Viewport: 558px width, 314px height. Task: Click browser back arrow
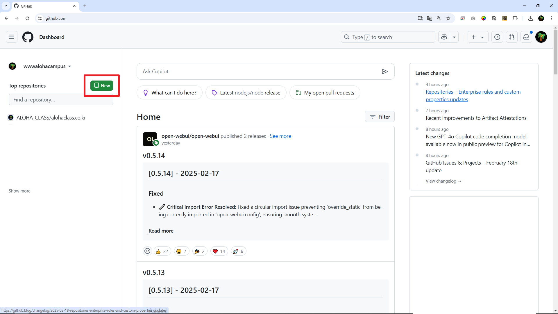click(x=6, y=18)
